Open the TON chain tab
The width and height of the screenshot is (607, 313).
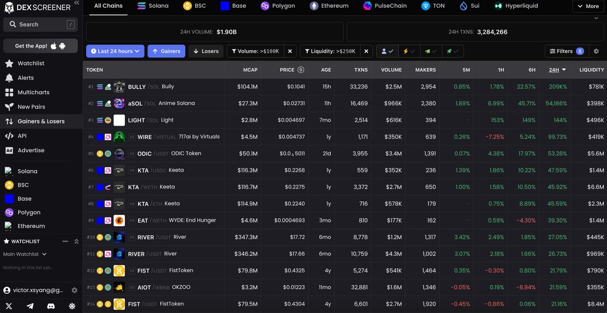[433, 6]
